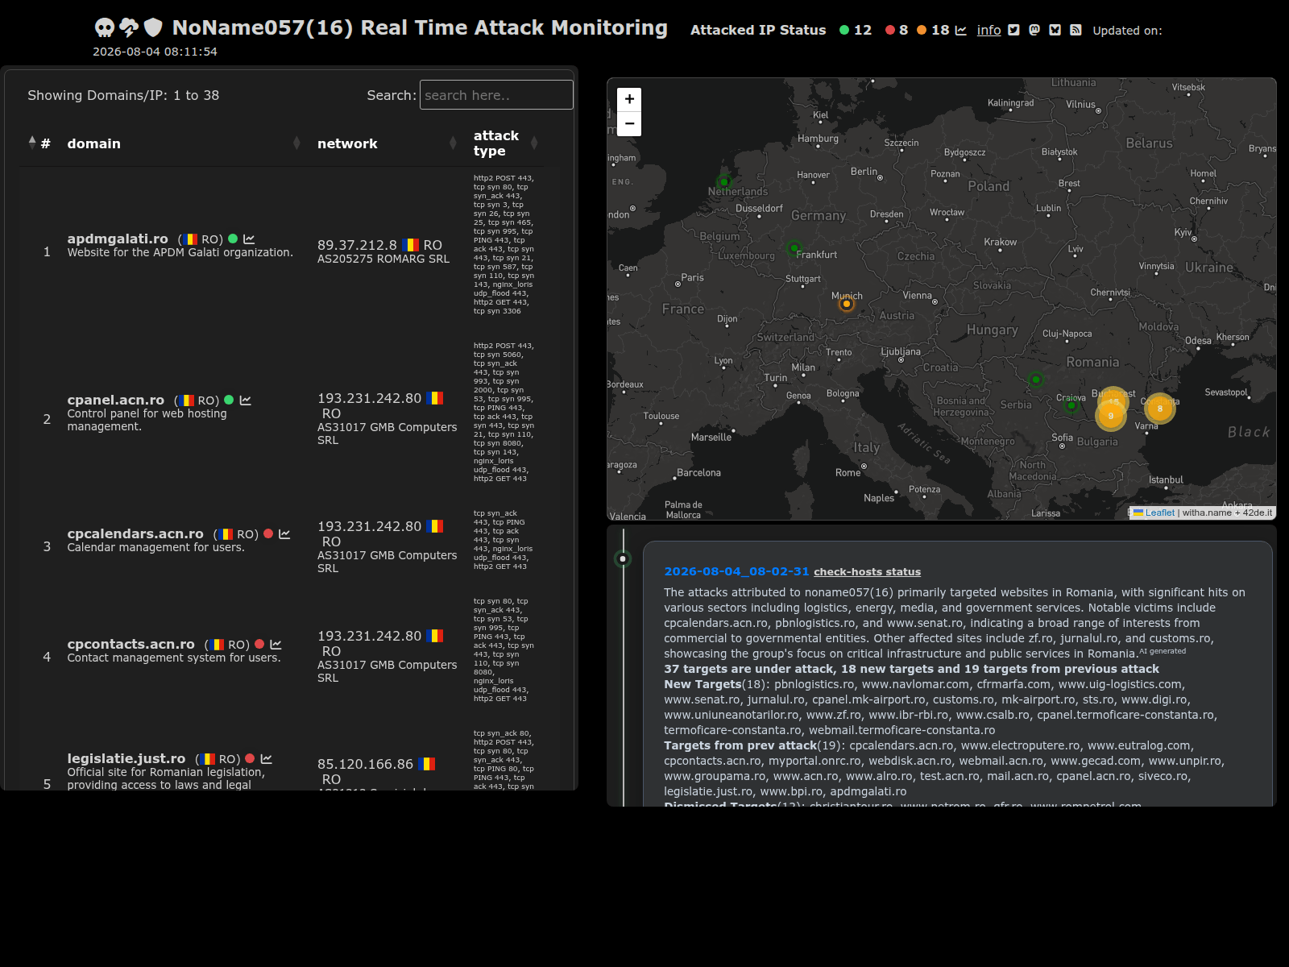Zoom in on the attack map
The image size is (1289, 967).
coord(629,99)
